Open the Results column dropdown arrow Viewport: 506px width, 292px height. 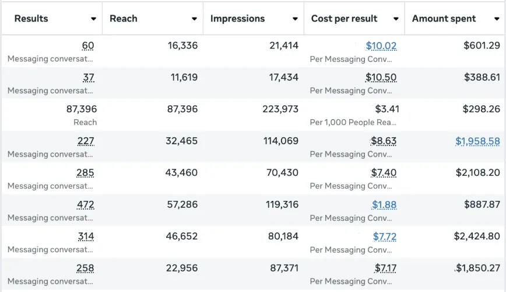pos(93,19)
